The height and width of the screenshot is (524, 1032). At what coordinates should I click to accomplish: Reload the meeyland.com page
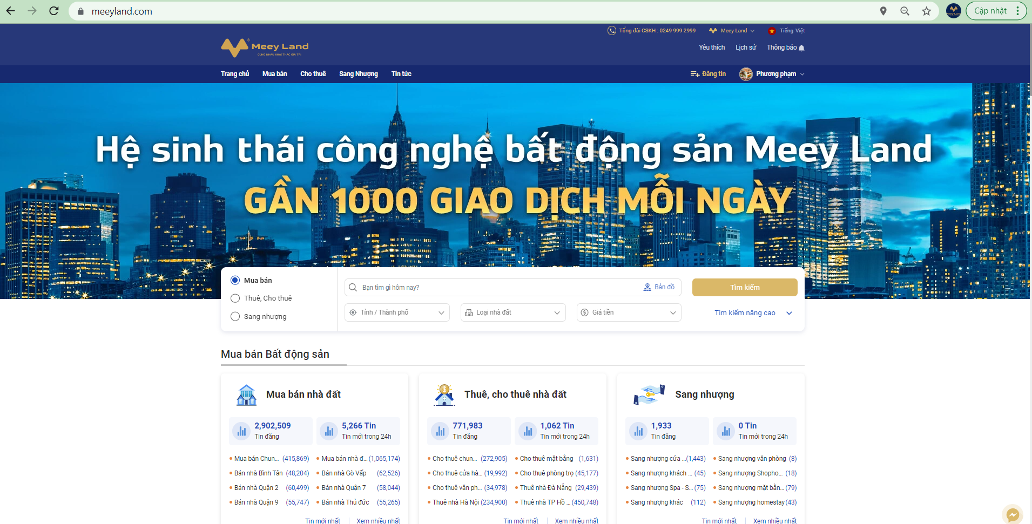click(x=54, y=11)
